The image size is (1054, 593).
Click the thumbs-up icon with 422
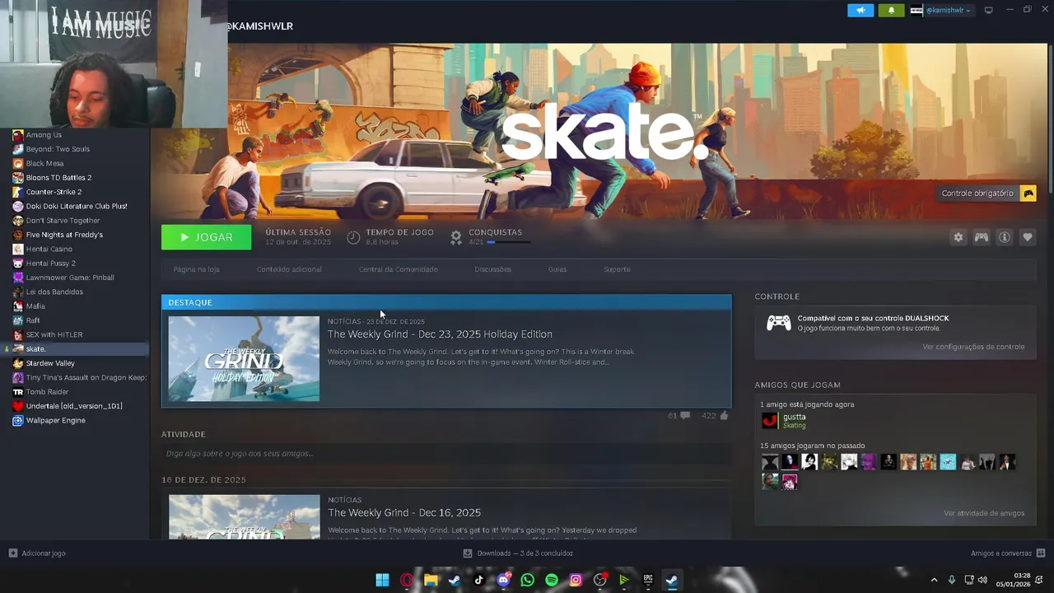point(724,416)
